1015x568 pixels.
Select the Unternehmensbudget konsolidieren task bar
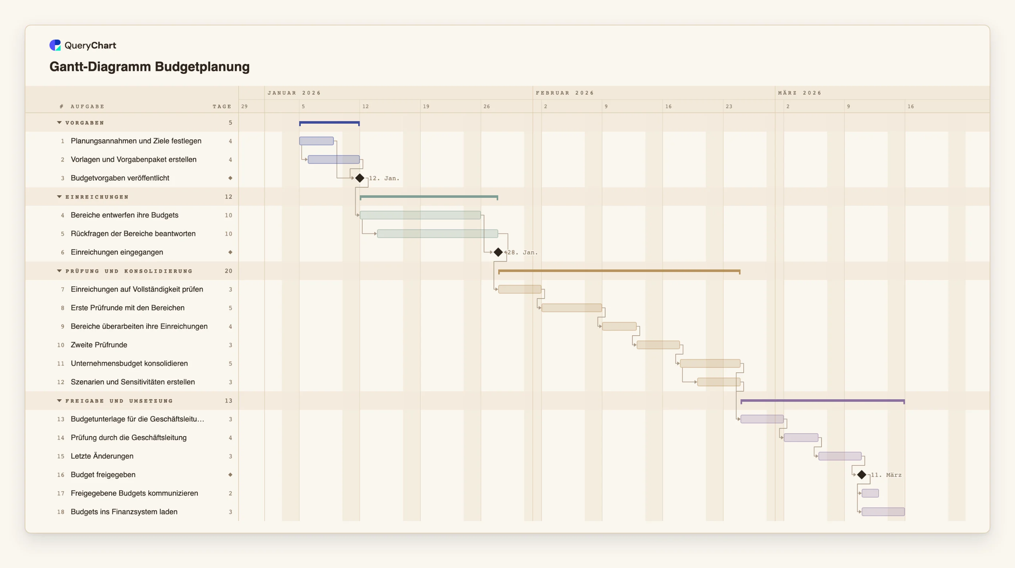[x=710, y=363]
